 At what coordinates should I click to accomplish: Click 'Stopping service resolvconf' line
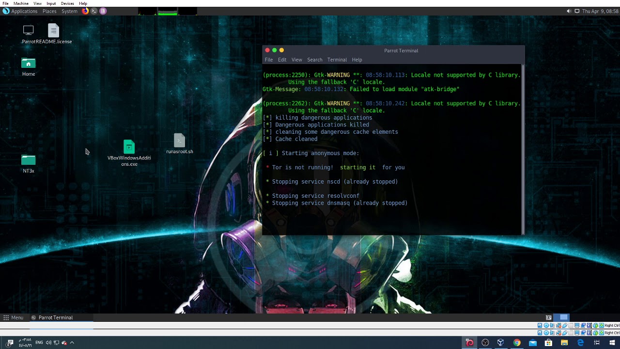(x=312, y=196)
